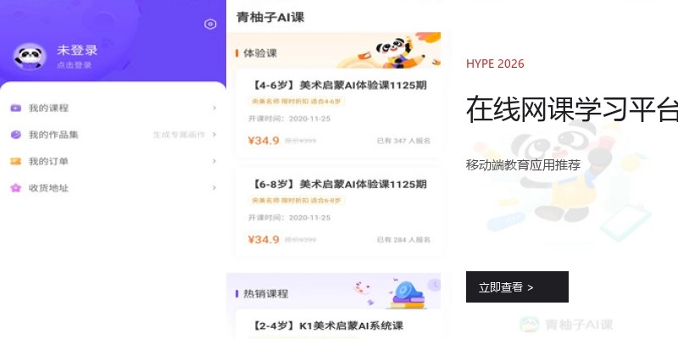This screenshot has width=678, height=339.
Task: Click 移动端教育应用推荐 subtitle
Action: 523,165
